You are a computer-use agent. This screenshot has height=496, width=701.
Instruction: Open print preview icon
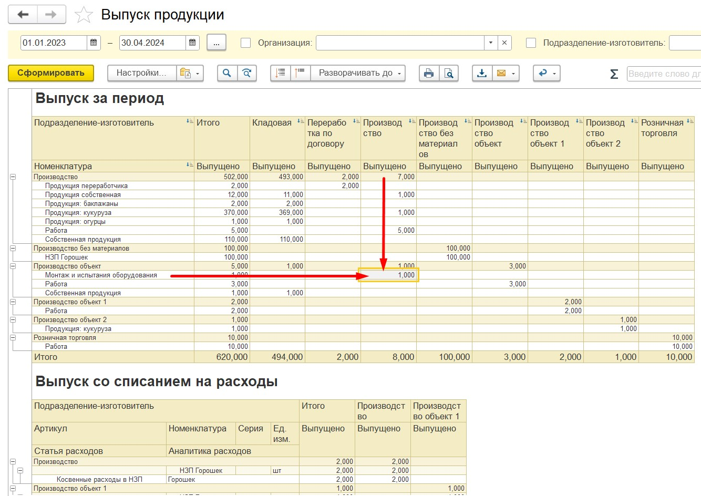point(449,73)
